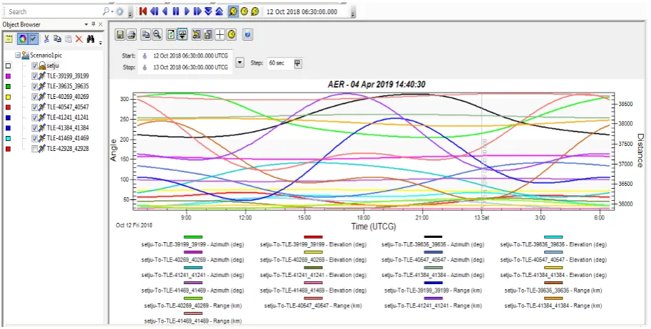651x329 pixels.
Task: Click the print graph icon
Action: [x=132, y=35]
